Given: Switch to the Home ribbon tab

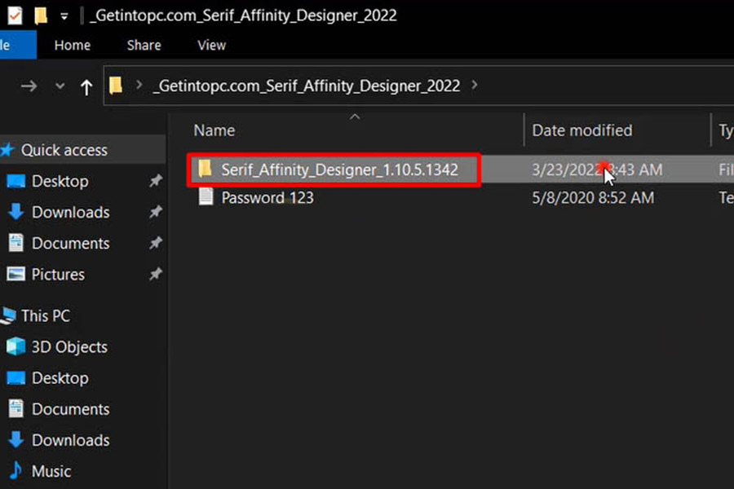Looking at the screenshot, I should (x=73, y=46).
